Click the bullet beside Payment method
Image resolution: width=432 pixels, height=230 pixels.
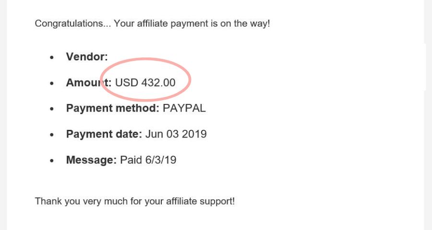[x=52, y=109]
